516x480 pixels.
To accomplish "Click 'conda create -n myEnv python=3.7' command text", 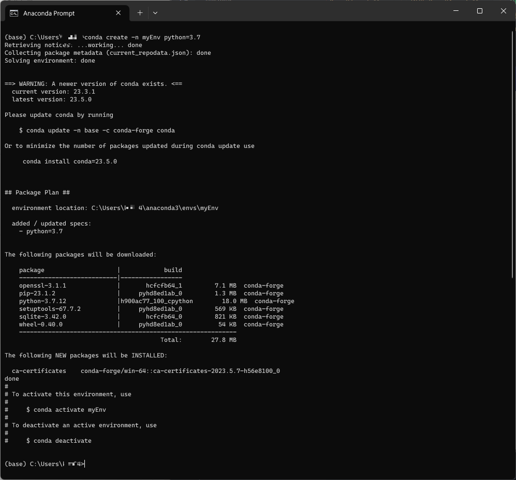I will (142, 38).
